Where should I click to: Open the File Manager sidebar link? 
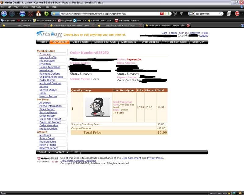(x=47, y=61)
